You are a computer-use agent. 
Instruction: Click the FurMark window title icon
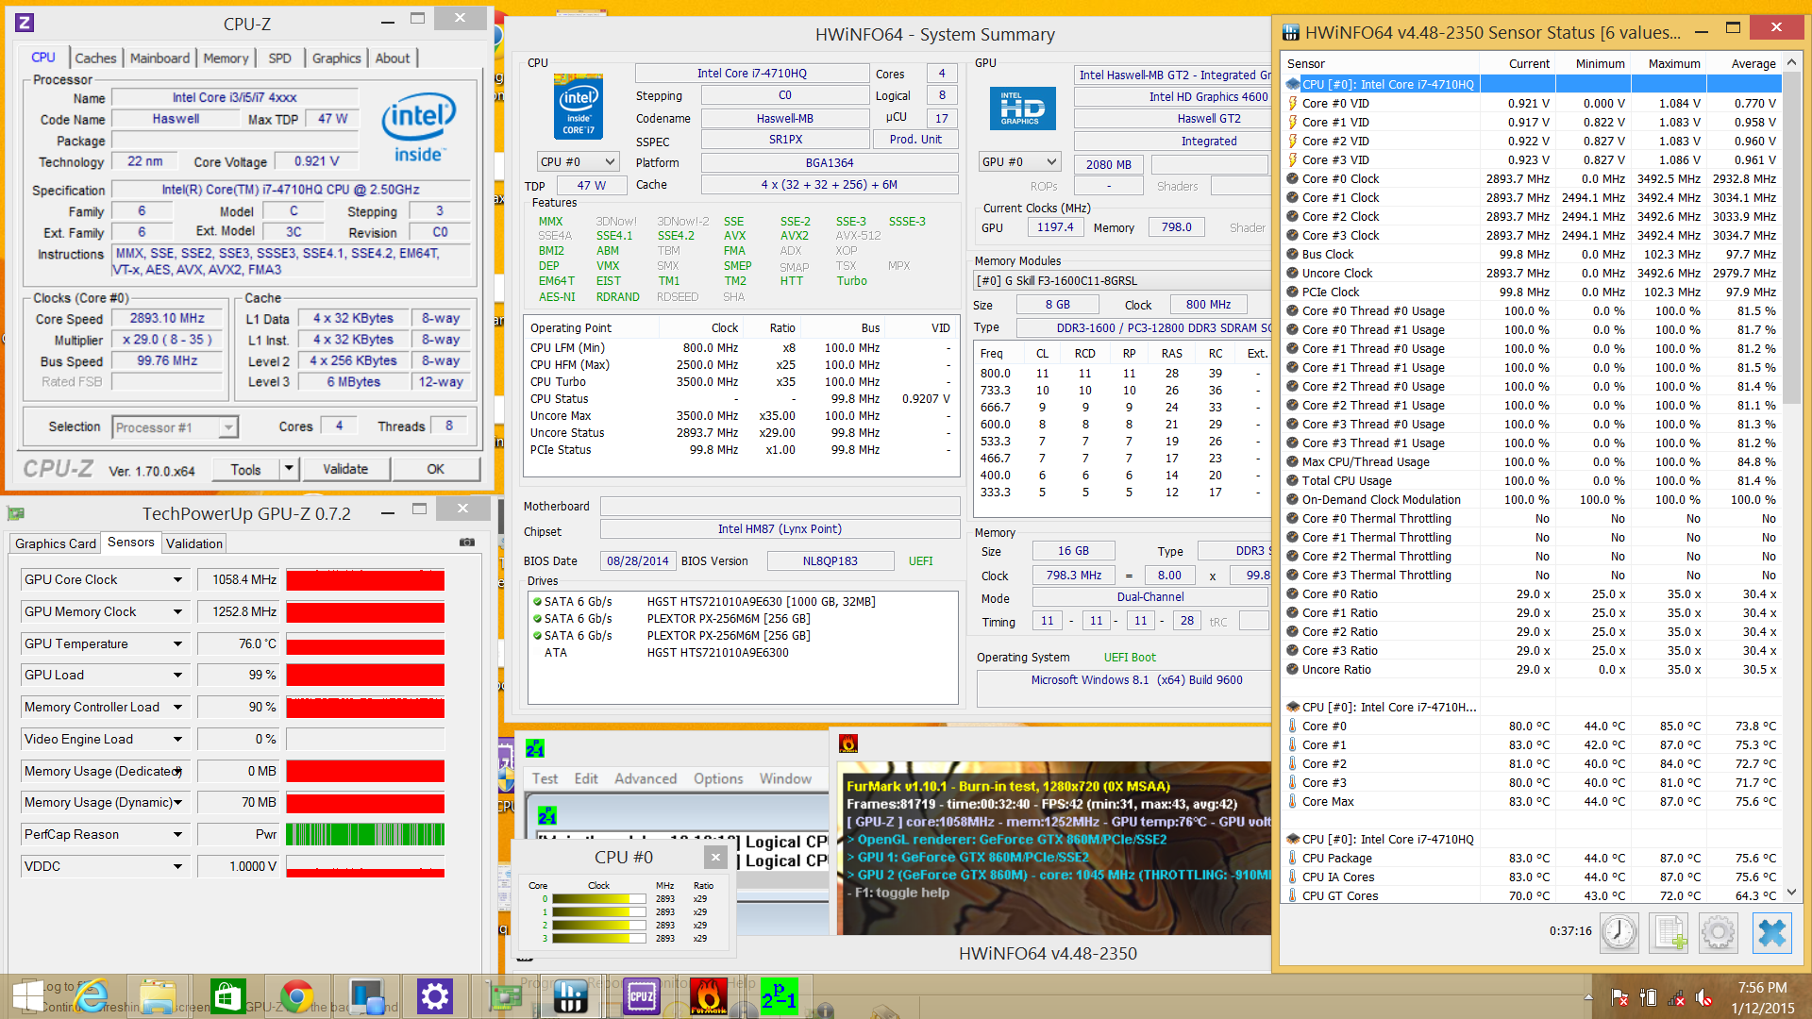tap(847, 744)
